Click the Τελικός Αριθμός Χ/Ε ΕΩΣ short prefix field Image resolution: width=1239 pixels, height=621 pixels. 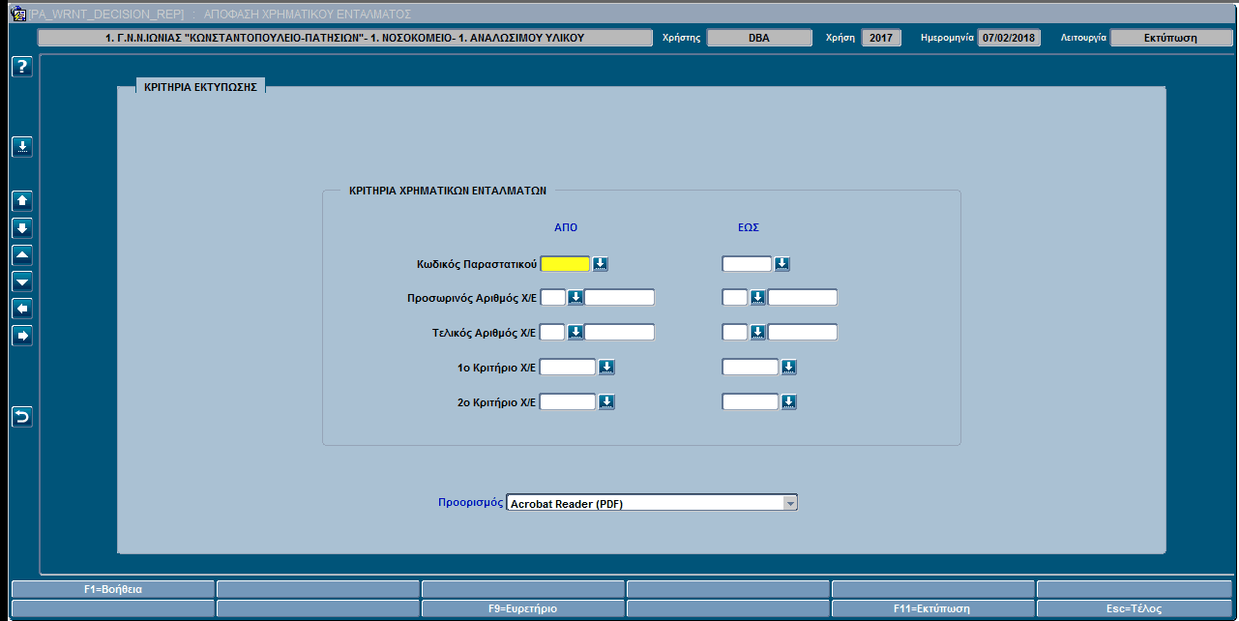tap(735, 332)
